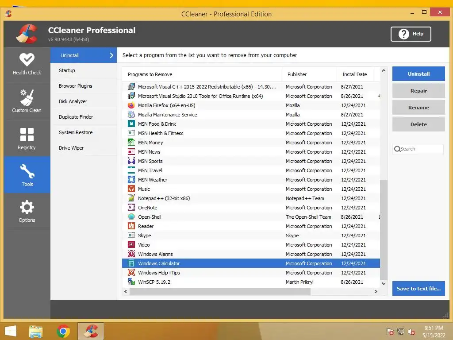Screen dimensions: 453x340
Task: Click the Delete button
Action: [x=418, y=124]
